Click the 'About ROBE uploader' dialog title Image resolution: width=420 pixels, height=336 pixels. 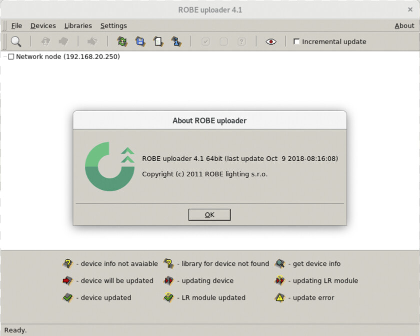209,121
